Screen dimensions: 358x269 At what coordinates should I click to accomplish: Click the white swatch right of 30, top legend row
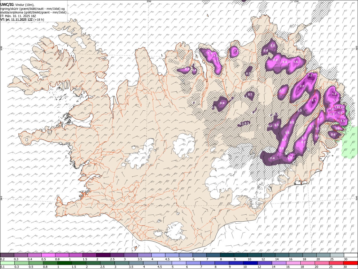pyautogui.click(x=350, y=255)
